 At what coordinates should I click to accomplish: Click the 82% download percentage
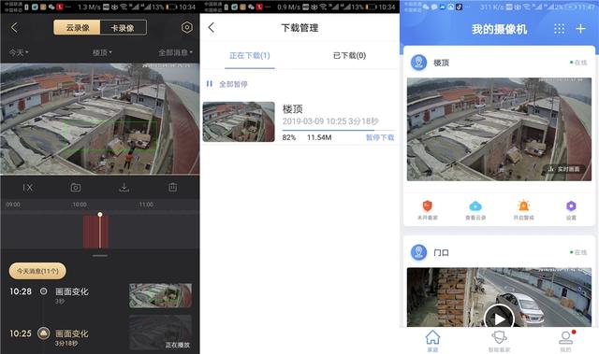pyautogui.click(x=289, y=137)
